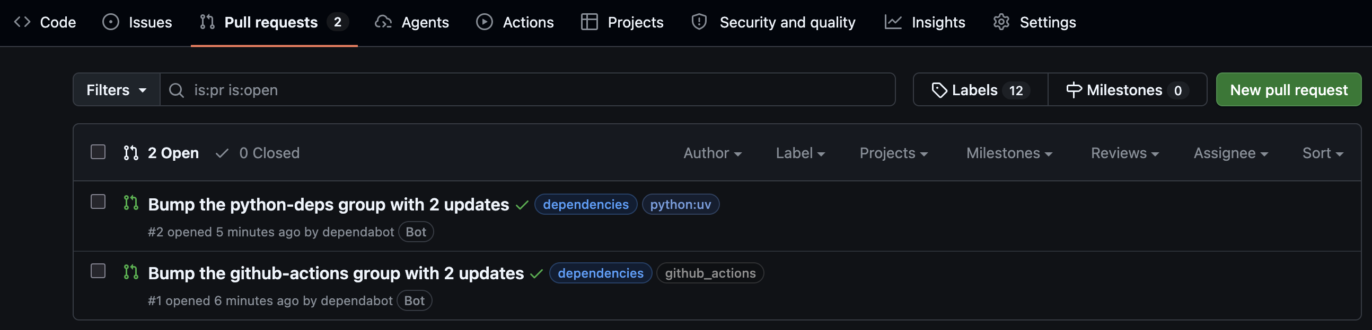Image resolution: width=1372 pixels, height=330 pixels.
Task: Click the Labels count badge 12
Action: 1016,90
